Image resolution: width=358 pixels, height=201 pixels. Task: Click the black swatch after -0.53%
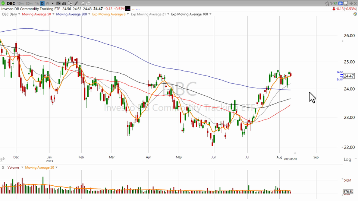(x=128, y=9)
